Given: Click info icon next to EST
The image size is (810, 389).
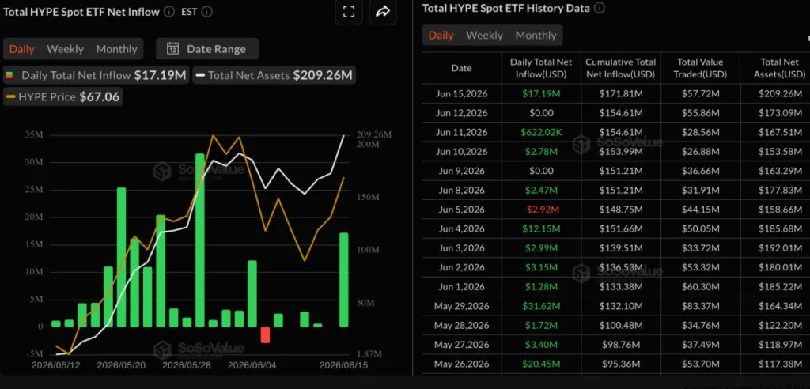Looking at the screenshot, I should [x=206, y=11].
